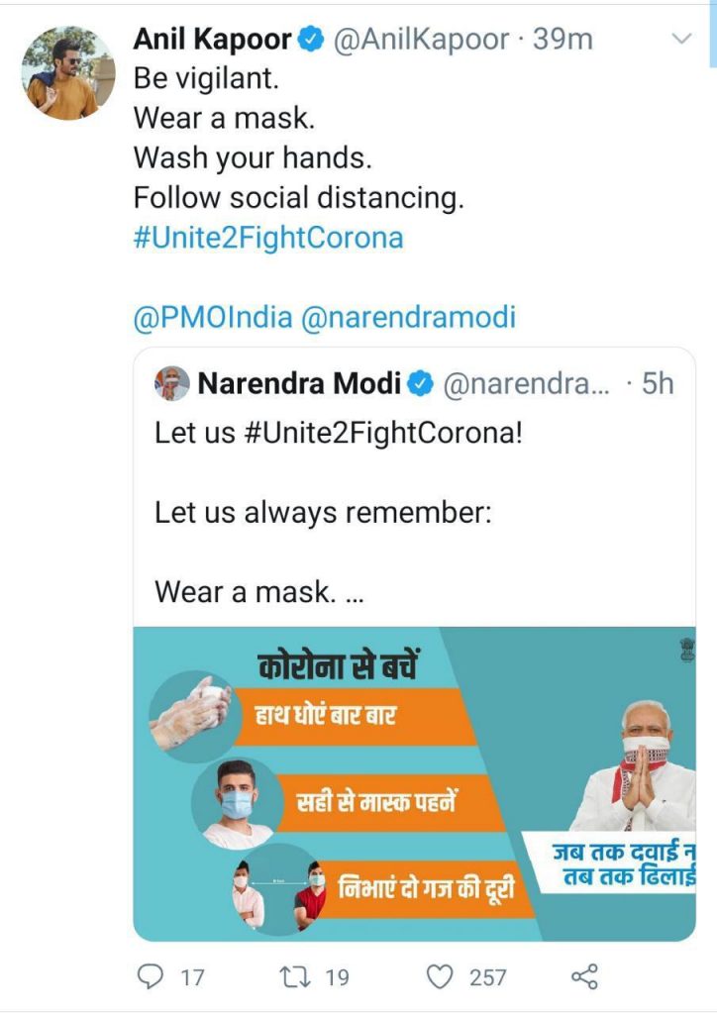Click the verified badge beside Anil Kapoor

pos(309,40)
